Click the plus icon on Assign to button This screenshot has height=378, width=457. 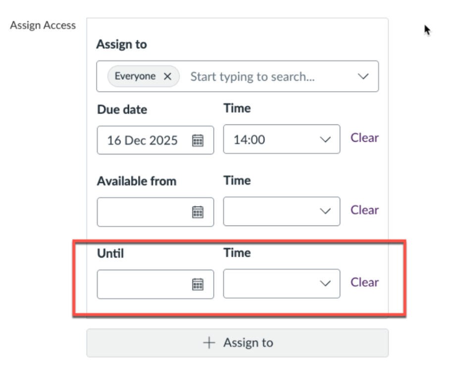click(209, 342)
